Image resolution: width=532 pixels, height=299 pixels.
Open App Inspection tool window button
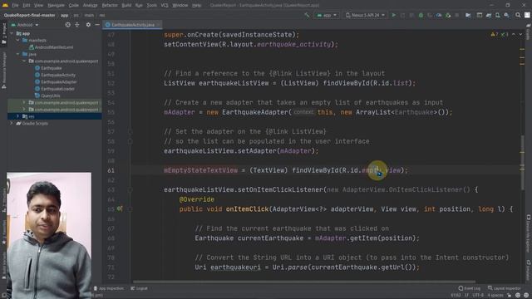pyautogui.click(x=109, y=288)
